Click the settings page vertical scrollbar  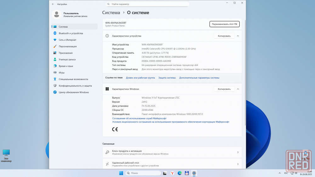click(x=245, y=72)
